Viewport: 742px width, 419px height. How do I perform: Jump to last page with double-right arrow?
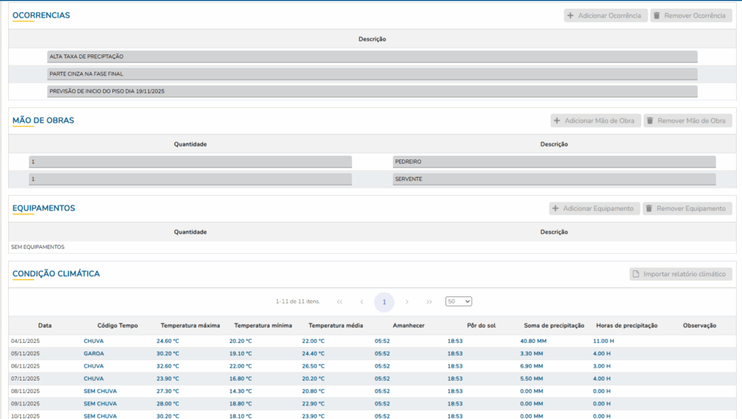pos(429,302)
